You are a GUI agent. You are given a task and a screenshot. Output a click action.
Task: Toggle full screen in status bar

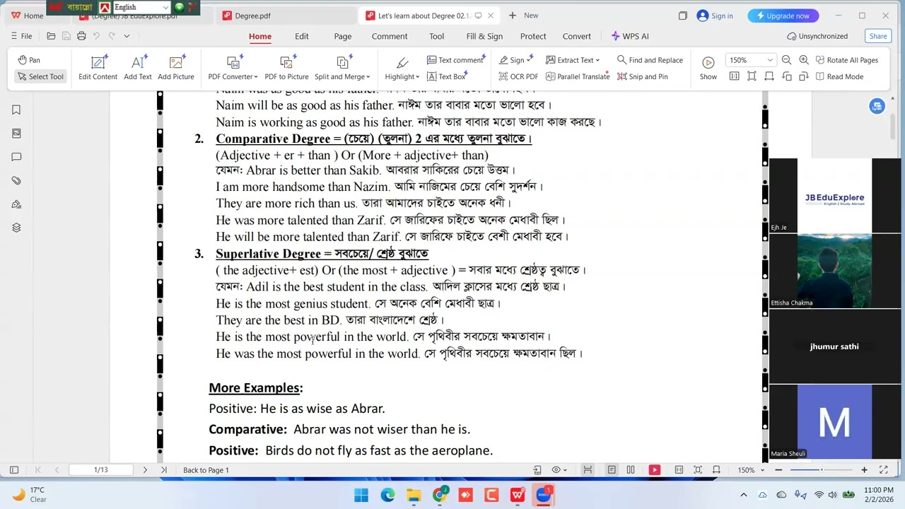(x=884, y=470)
